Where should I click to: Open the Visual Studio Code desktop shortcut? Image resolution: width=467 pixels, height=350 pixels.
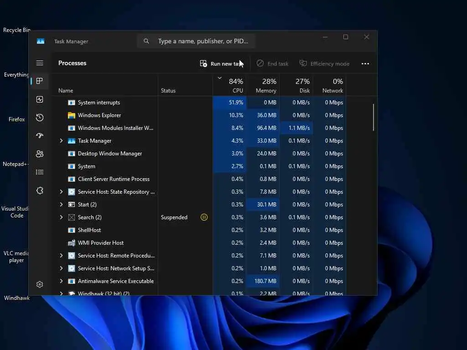[x=16, y=212]
